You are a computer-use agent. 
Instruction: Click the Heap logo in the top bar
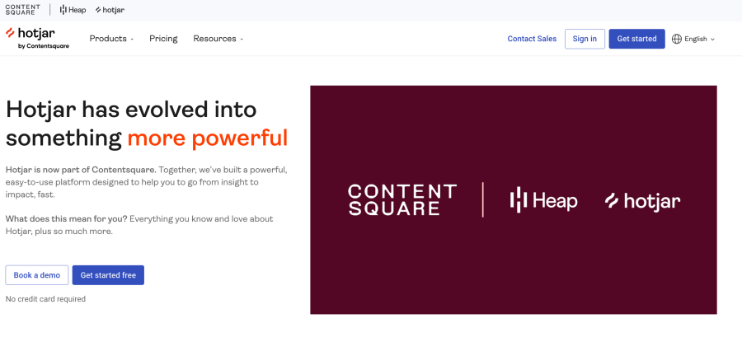pyautogui.click(x=73, y=10)
